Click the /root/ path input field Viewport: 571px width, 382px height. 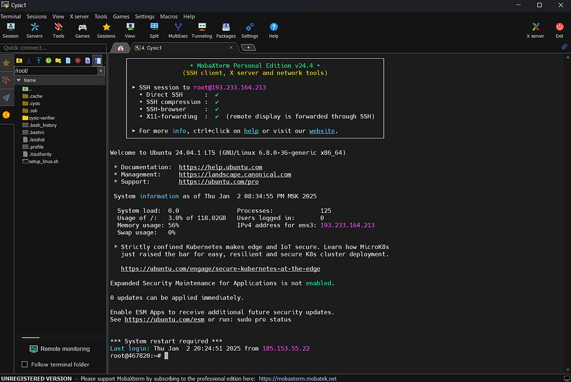[x=55, y=71]
